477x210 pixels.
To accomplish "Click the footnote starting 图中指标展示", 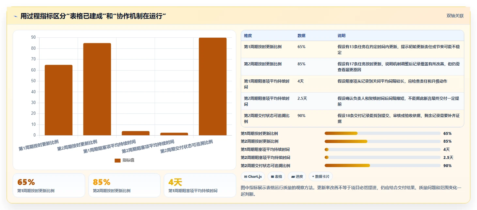I will (351, 191).
